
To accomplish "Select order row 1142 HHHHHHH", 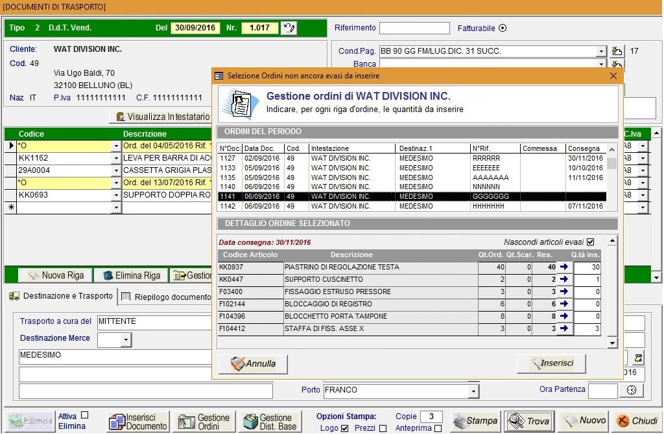I will click(412, 207).
